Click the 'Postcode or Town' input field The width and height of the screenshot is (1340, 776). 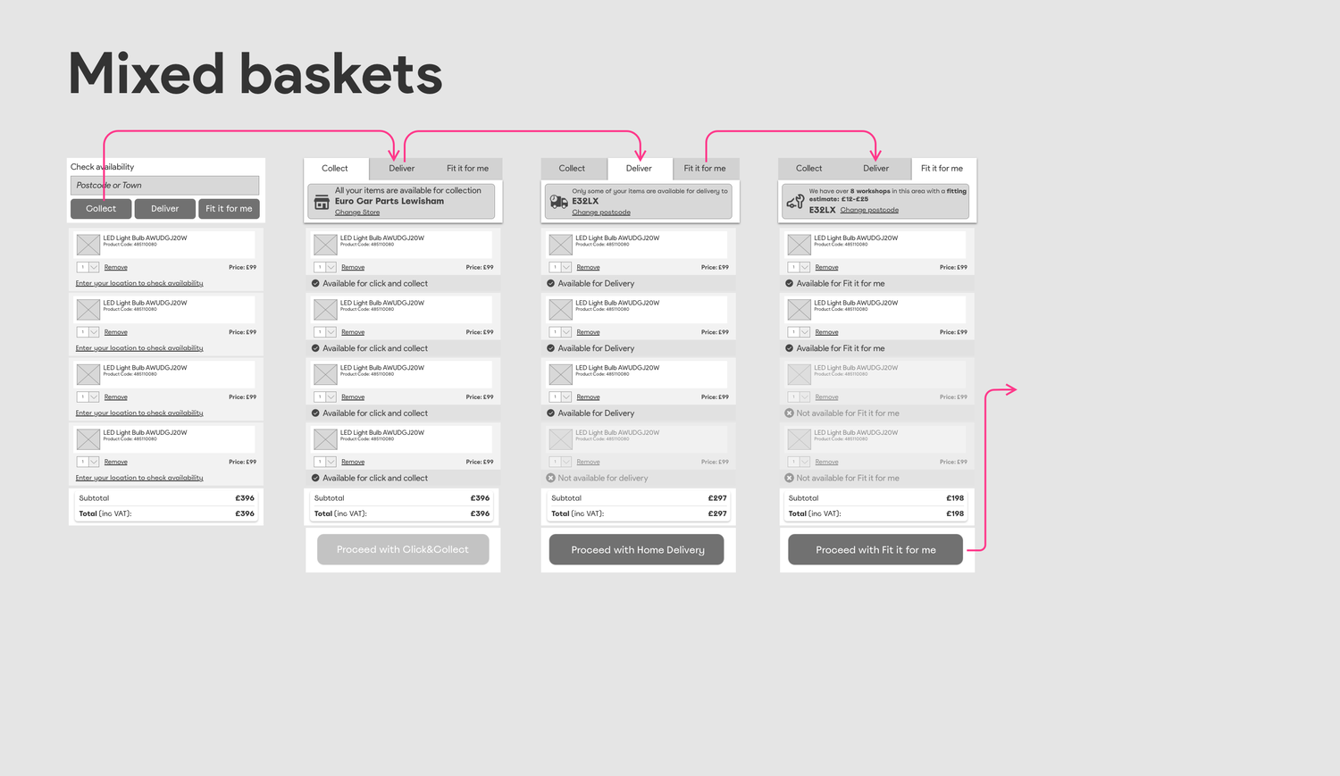(164, 185)
